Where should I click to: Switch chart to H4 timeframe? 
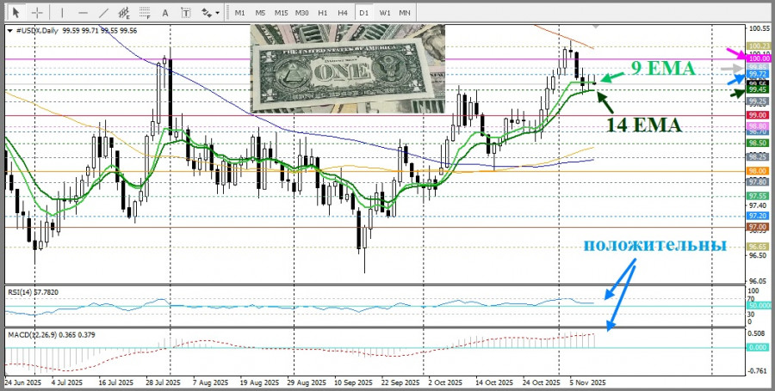[x=343, y=12]
